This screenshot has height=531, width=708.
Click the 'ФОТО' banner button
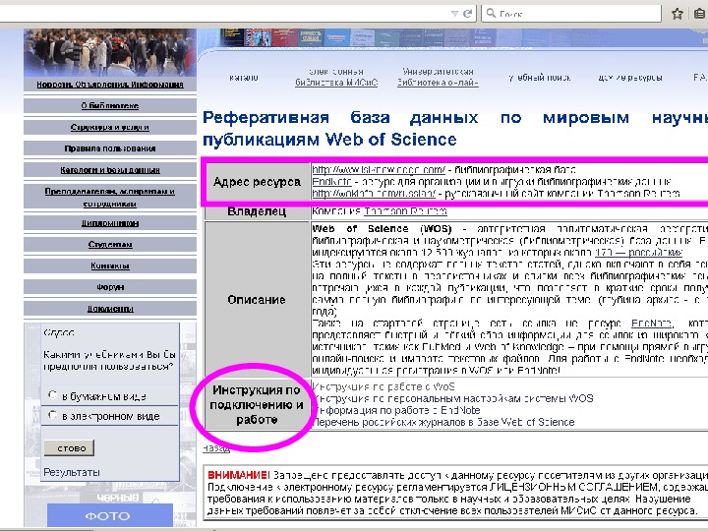(x=110, y=515)
